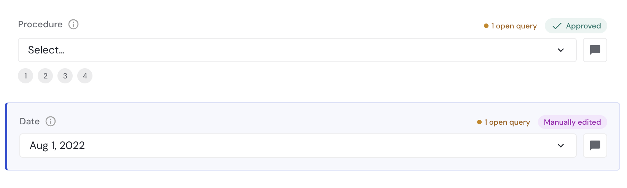The width and height of the screenshot is (627, 188).
Task: Choose option 3 chip under Procedure
Action: (65, 76)
